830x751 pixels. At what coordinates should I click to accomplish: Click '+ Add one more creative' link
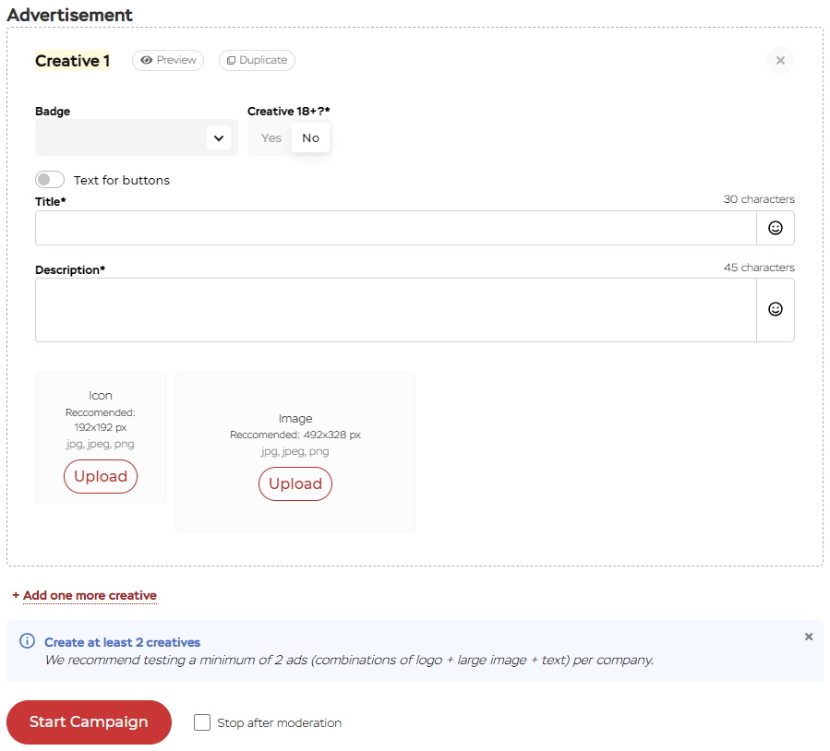[x=85, y=595]
